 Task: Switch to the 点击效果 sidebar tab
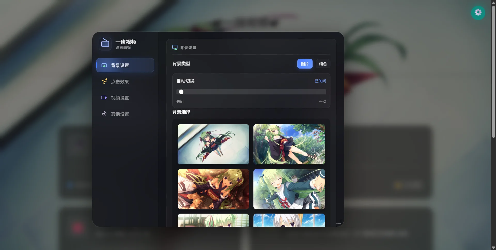125,82
